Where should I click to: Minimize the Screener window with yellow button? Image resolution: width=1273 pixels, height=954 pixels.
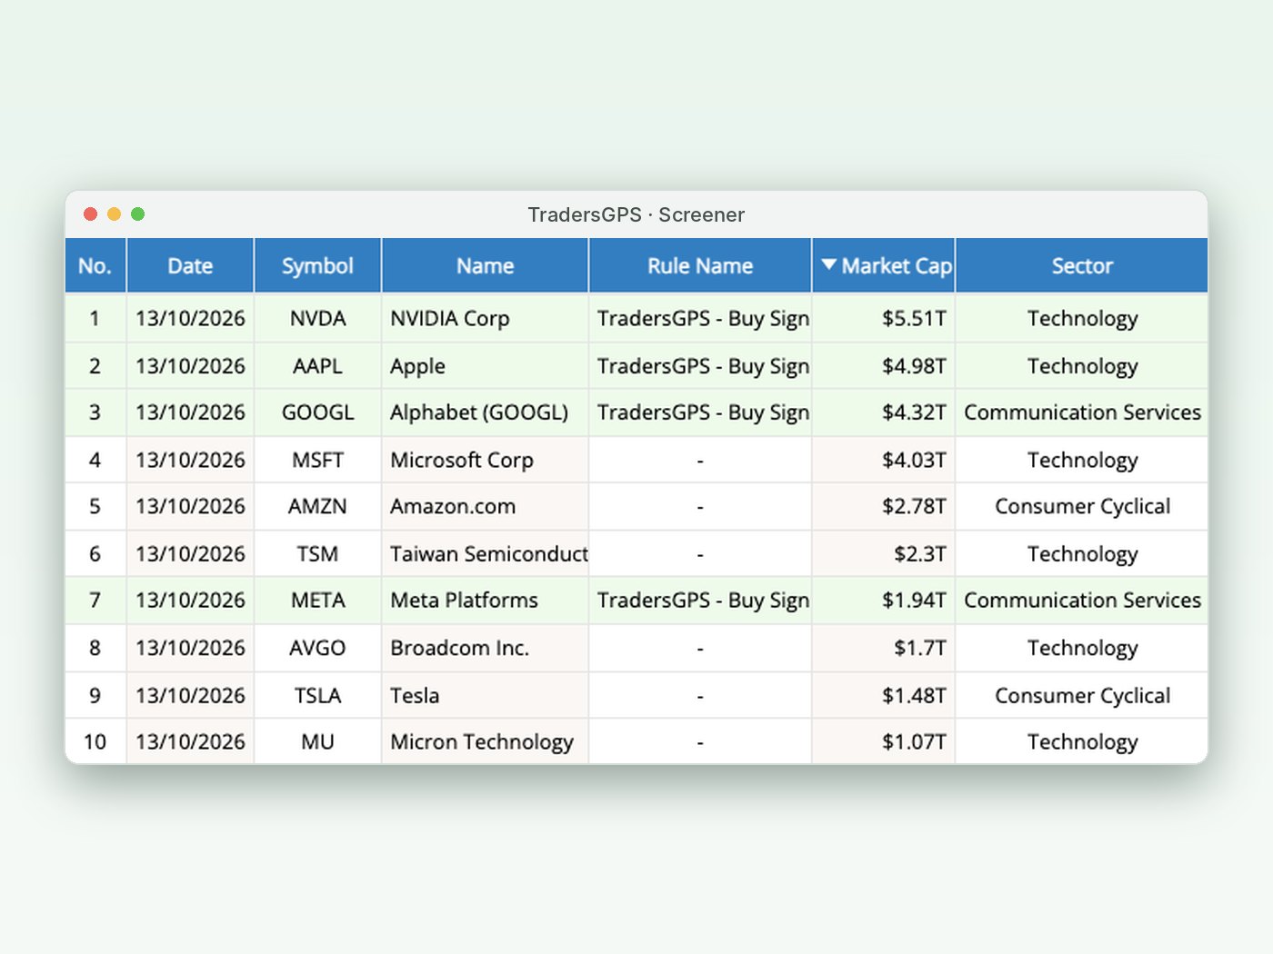pyautogui.click(x=114, y=214)
